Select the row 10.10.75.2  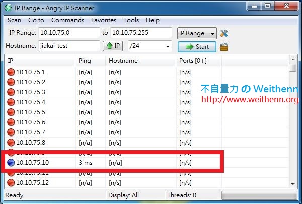pos(147,82)
